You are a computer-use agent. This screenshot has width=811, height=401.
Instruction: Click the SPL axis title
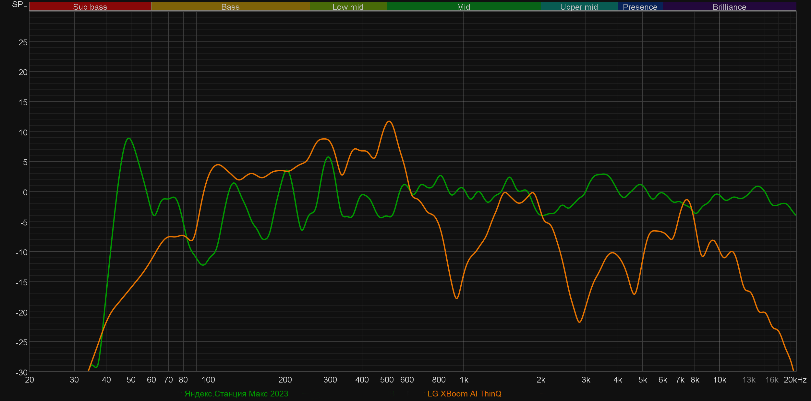pyautogui.click(x=19, y=5)
